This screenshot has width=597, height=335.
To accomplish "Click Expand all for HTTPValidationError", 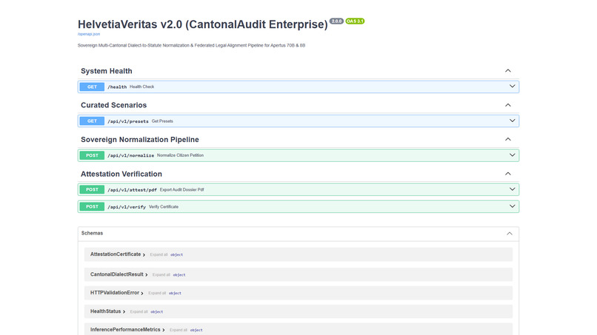I will point(157,293).
